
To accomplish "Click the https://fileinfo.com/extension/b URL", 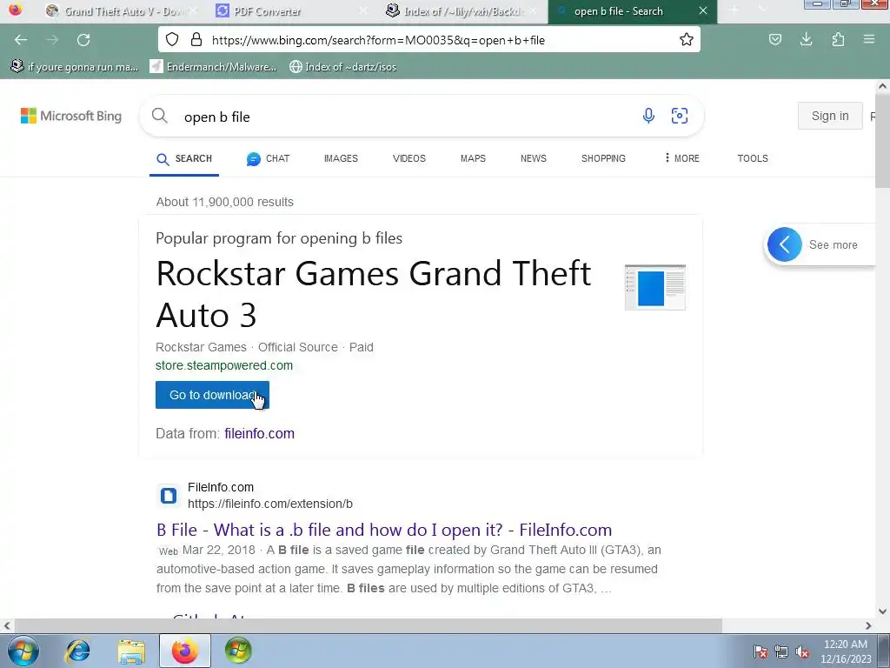I will tap(270, 504).
